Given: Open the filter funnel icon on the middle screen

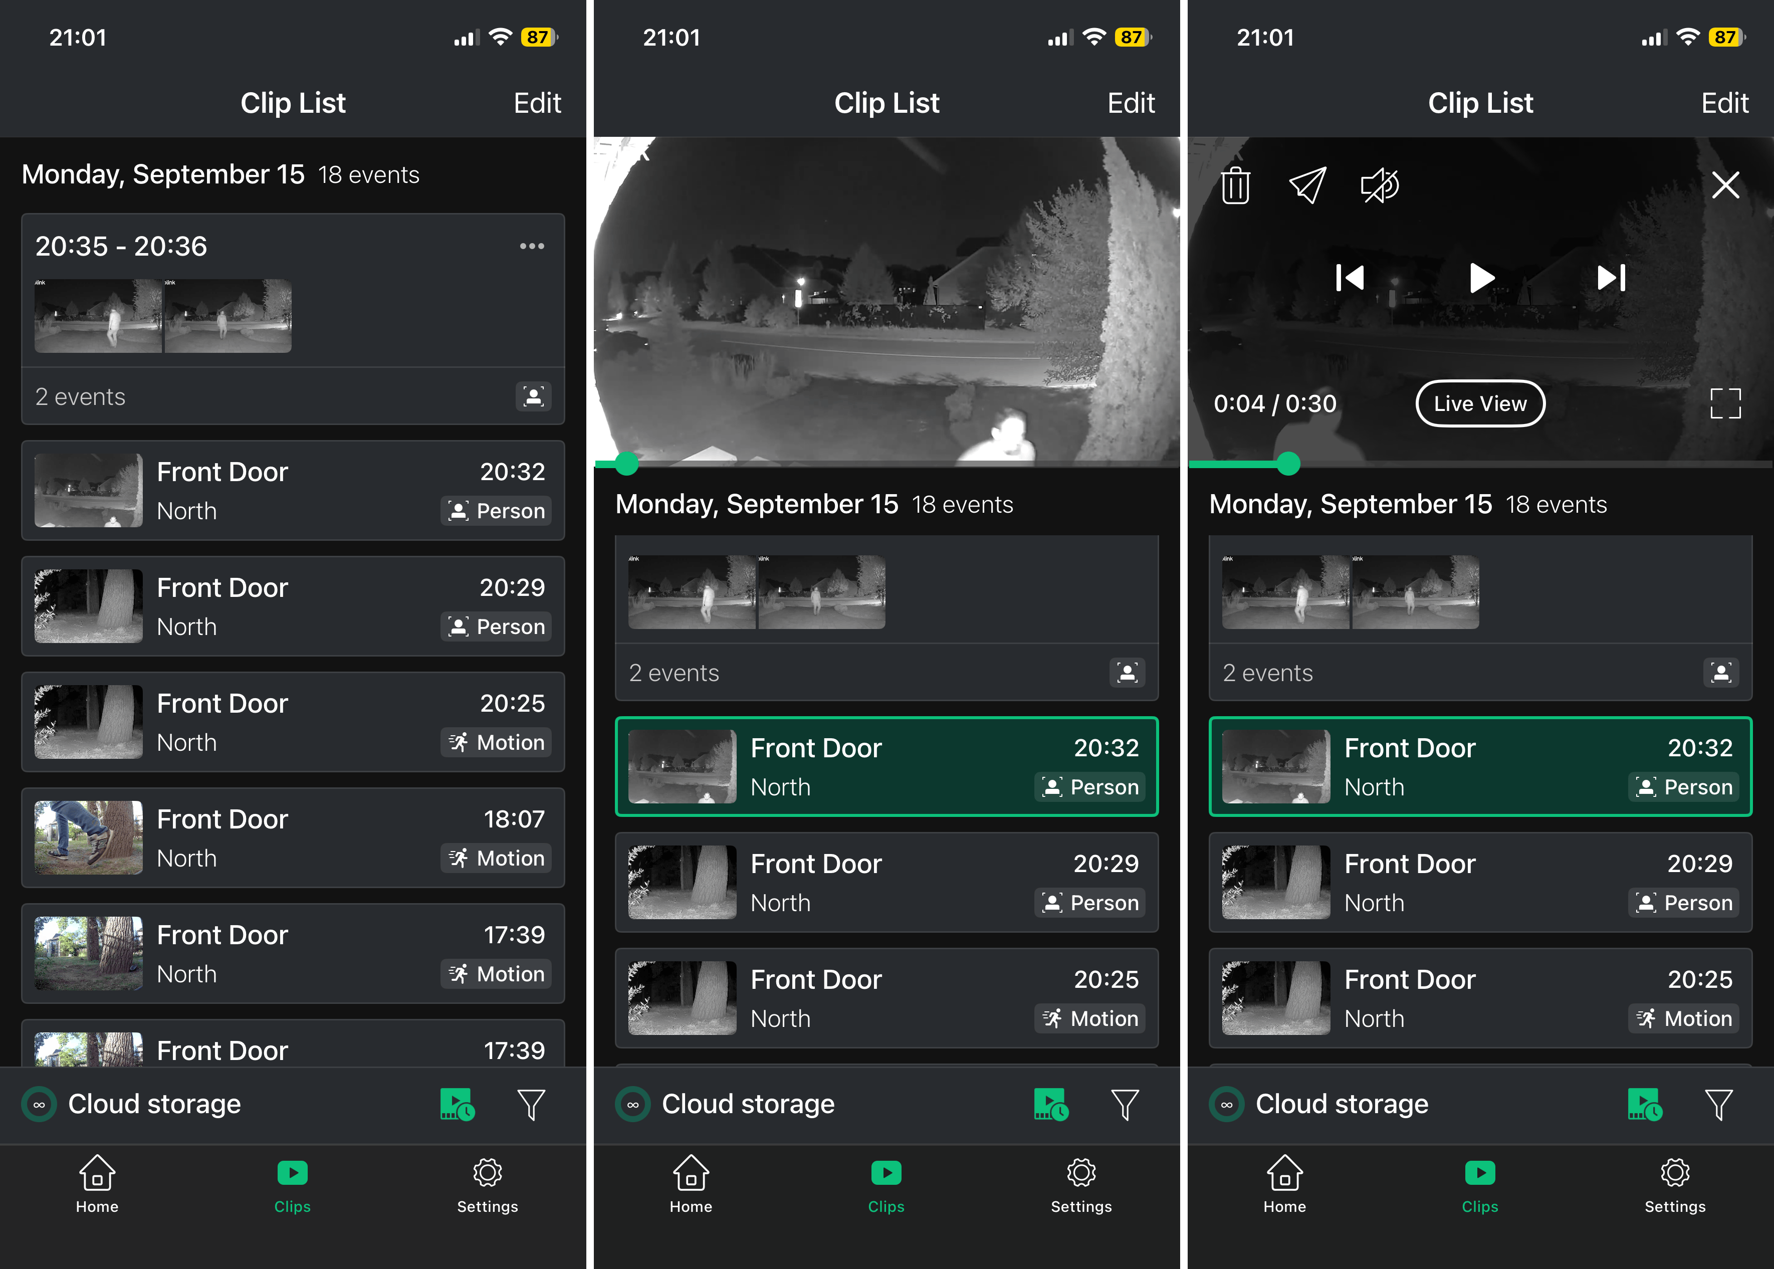Looking at the screenshot, I should (1125, 1104).
